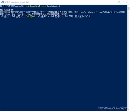Click the scrollbar up arrow
130x111 pixels.
click(129, 6)
